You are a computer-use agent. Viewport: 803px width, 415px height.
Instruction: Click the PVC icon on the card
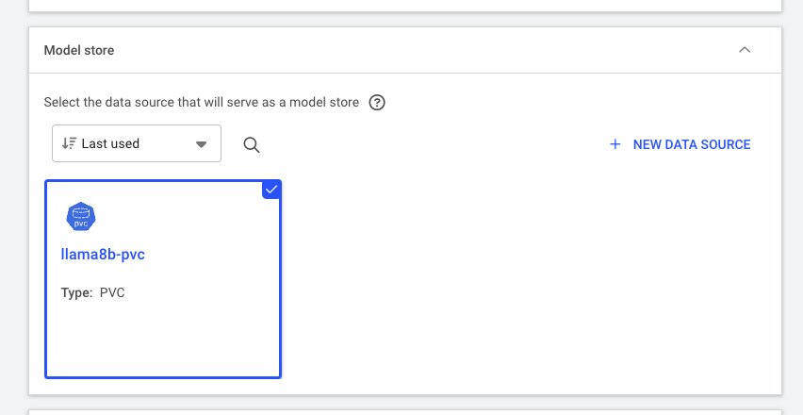(x=81, y=217)
